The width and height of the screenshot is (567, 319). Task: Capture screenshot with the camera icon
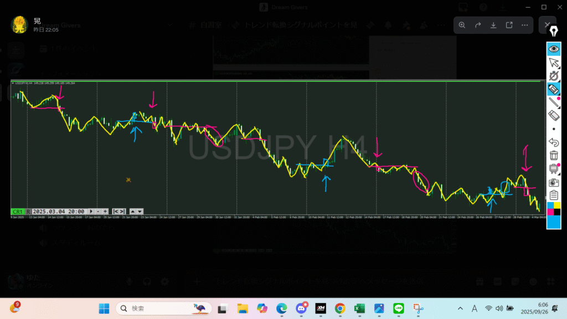coord(554,182)
